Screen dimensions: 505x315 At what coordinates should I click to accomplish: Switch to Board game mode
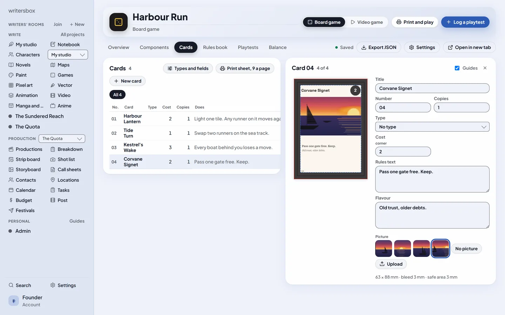click(324, 22)
